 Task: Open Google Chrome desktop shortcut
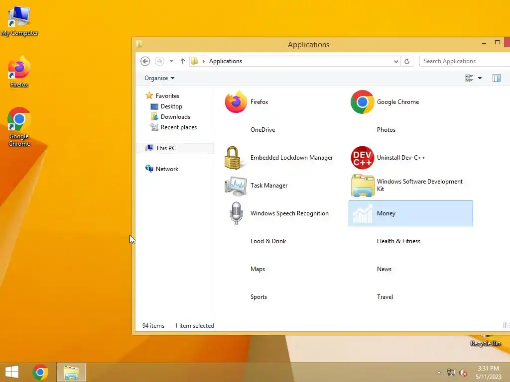point(19,127)
